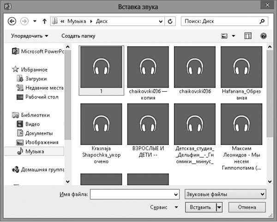Screen dimensions: 277x222
Task: Open the help question mark icon
Action: 264,36
